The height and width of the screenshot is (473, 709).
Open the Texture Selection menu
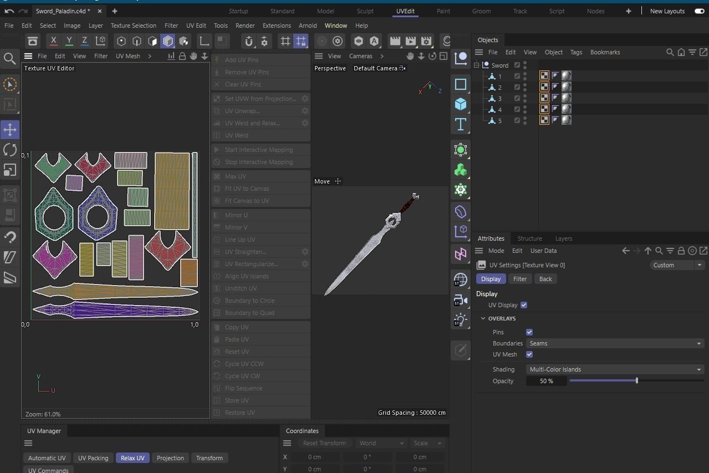(x=133, y=26)
